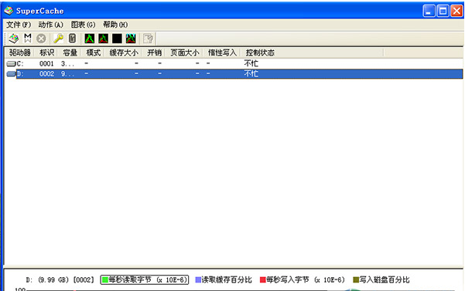This screenshot has height=291, width=465.
Task: Click the grey device toolbar icon
Action: (72, 39)
